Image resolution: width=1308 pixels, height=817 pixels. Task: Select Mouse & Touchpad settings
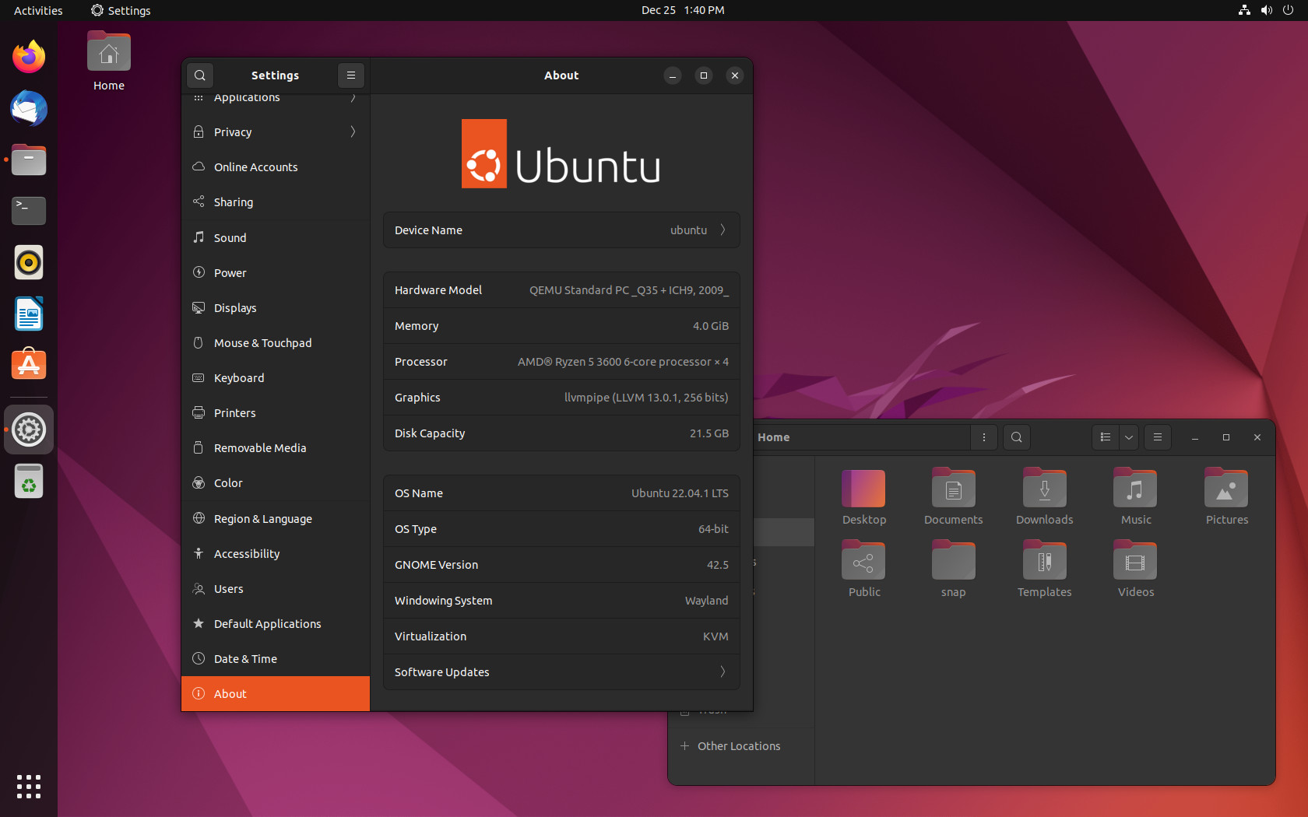(276, 343)
